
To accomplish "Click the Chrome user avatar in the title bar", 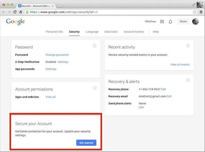I will tap(200, 5).
